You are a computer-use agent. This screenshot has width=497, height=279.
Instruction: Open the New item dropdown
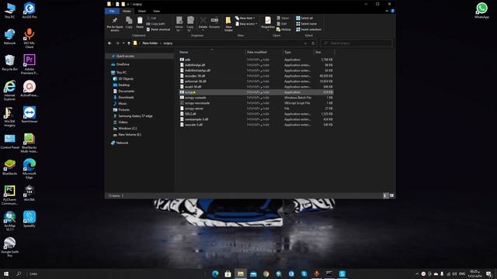pyautogui.click(x=245, y=19)
